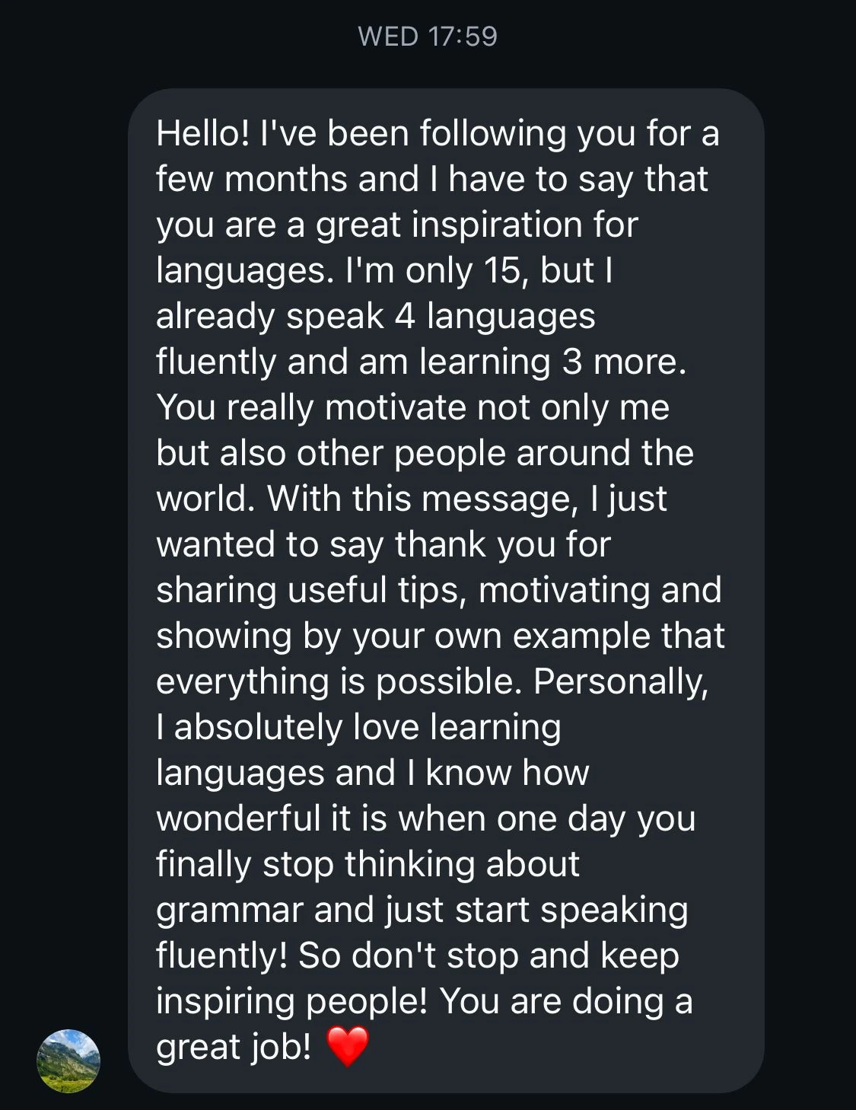Click the word "wonderful" in the message

(x=237, y=818)
